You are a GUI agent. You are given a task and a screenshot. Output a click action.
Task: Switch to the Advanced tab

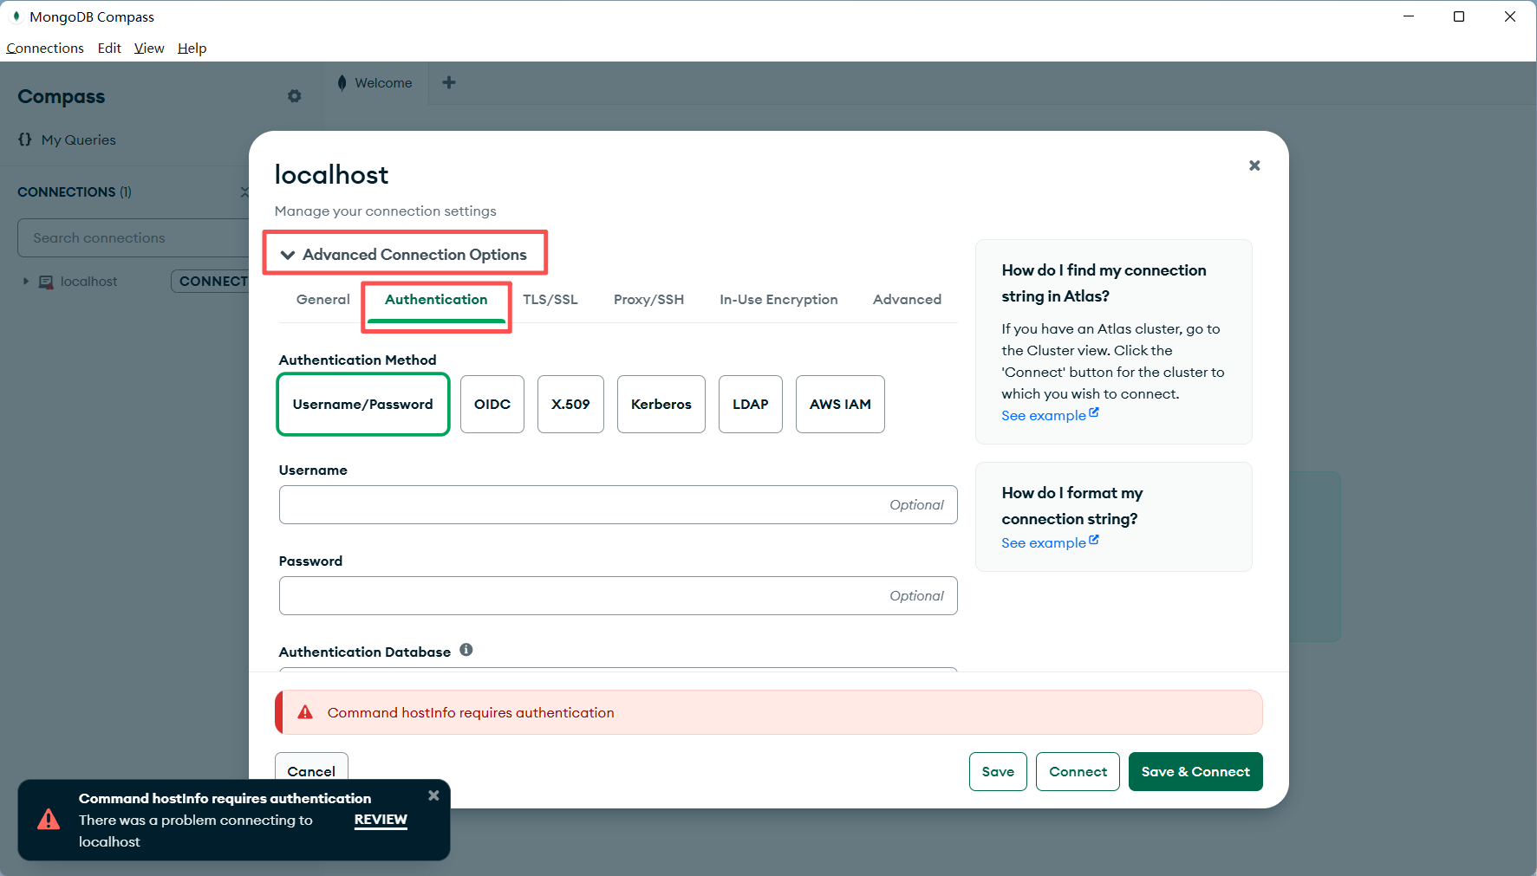coord(907,299)
